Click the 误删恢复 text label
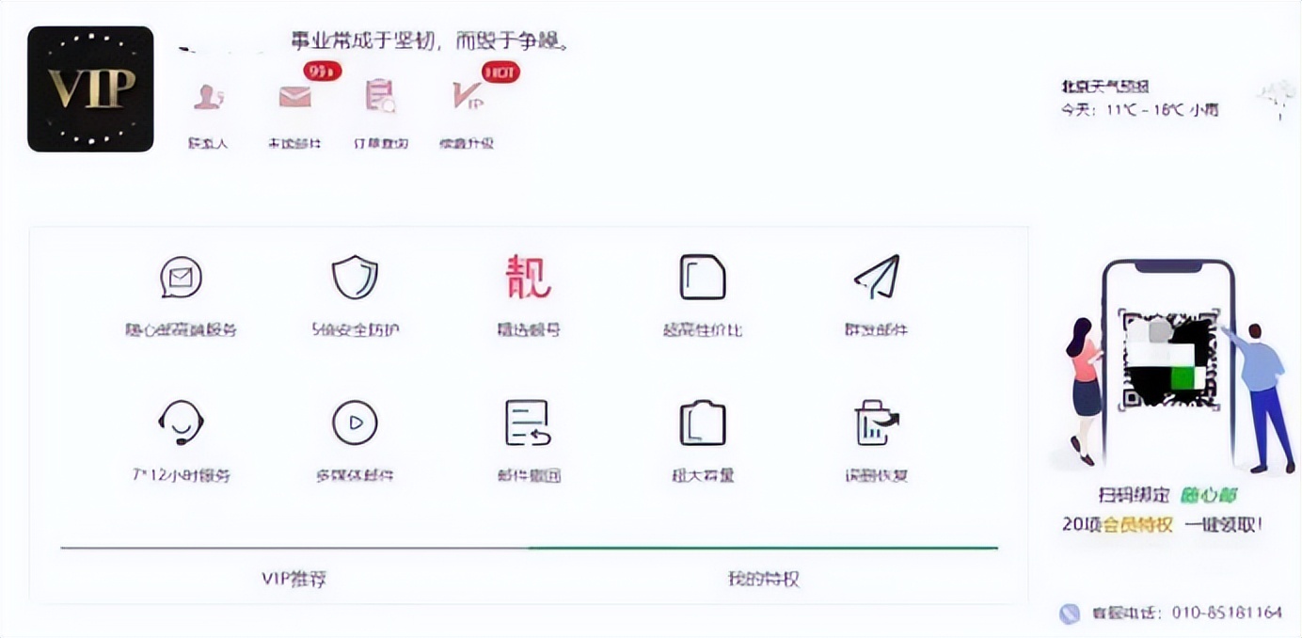1302x638 pixels. pyautogui.click(x=876, y=475)
